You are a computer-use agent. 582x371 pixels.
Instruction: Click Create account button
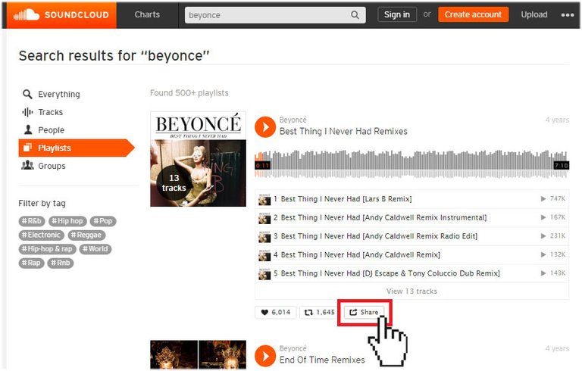473,15
